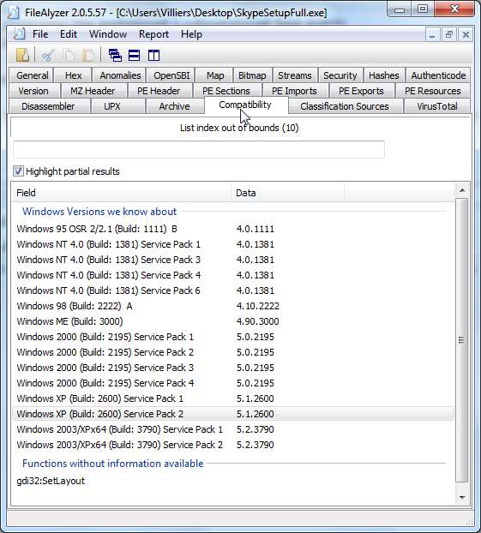
Task: Select the PE Resources tab
Action: pyautogui.click(x=432, y=91)
